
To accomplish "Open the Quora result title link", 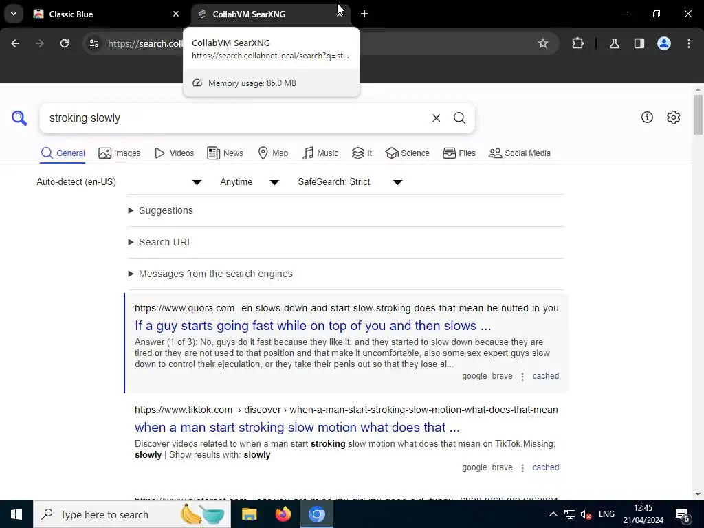I will point(313,325).
